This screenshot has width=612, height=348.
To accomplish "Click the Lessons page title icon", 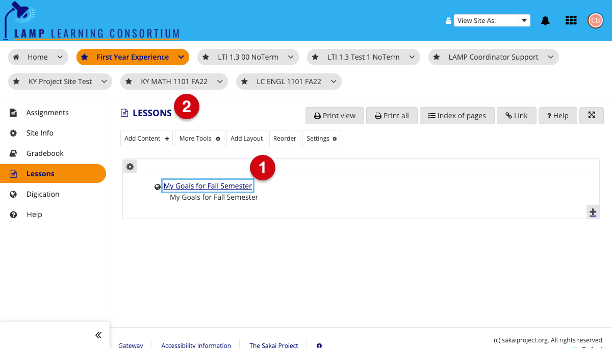I will coord(124,113).
